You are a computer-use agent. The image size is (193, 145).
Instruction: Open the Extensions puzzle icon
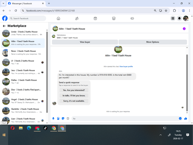click(x=174, y=10)
